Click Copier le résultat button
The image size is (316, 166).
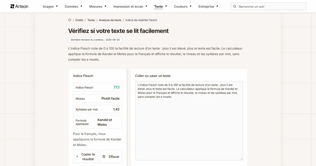(86, 157)
